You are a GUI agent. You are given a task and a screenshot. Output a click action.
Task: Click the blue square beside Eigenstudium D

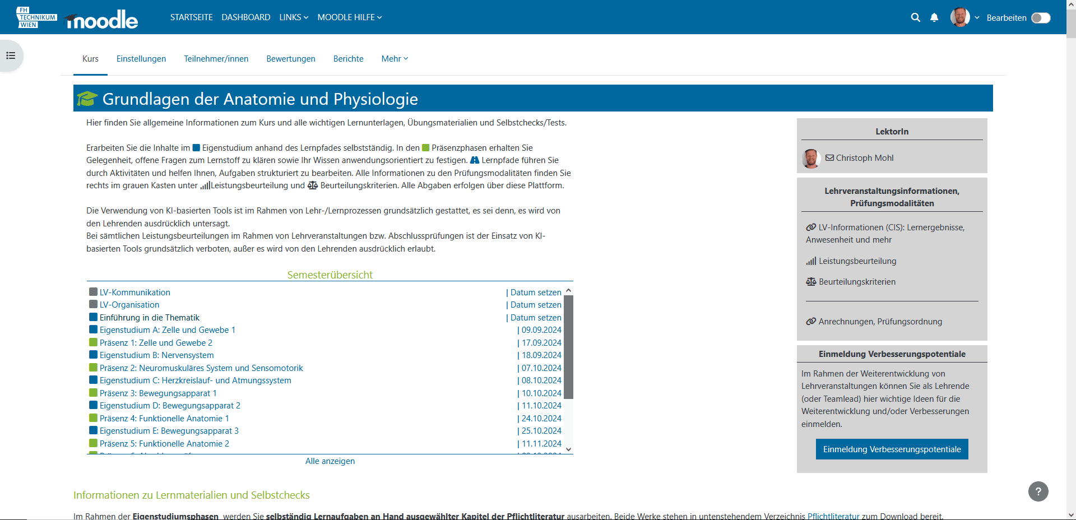pos(94,405)
